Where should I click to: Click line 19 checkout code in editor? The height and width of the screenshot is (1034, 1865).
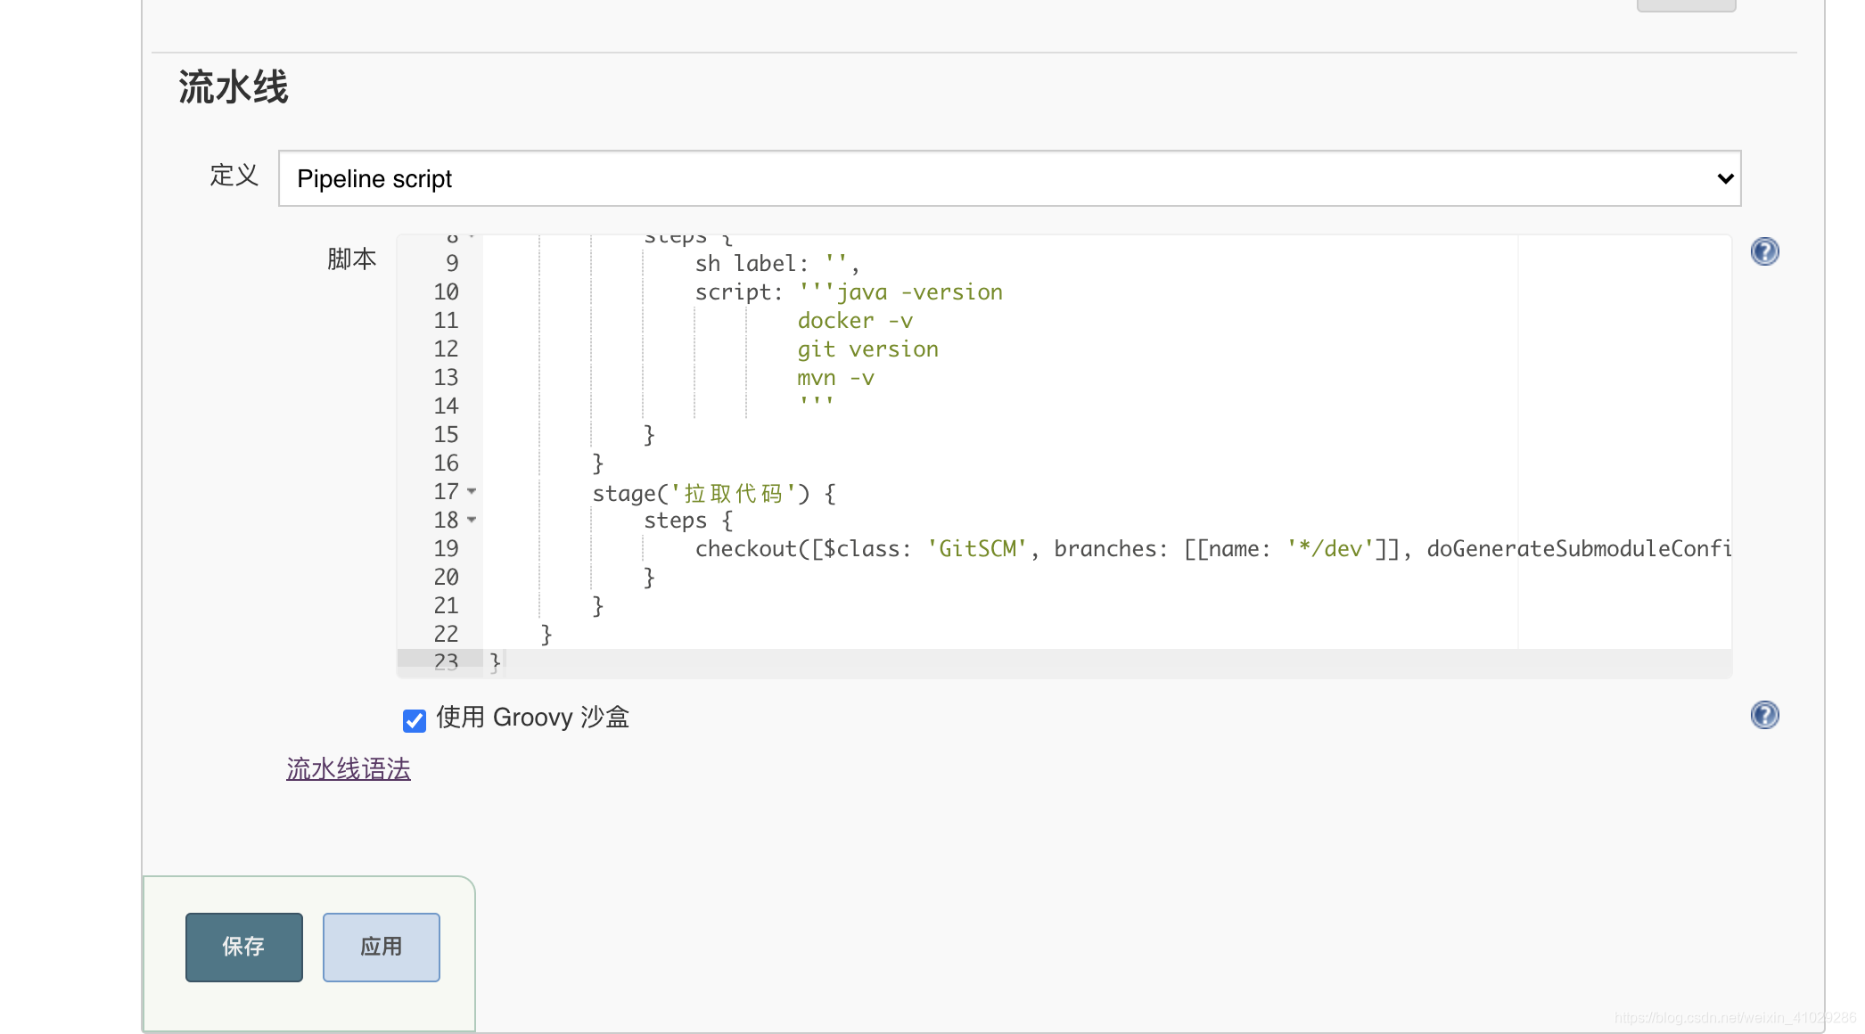click(1212, 549)
